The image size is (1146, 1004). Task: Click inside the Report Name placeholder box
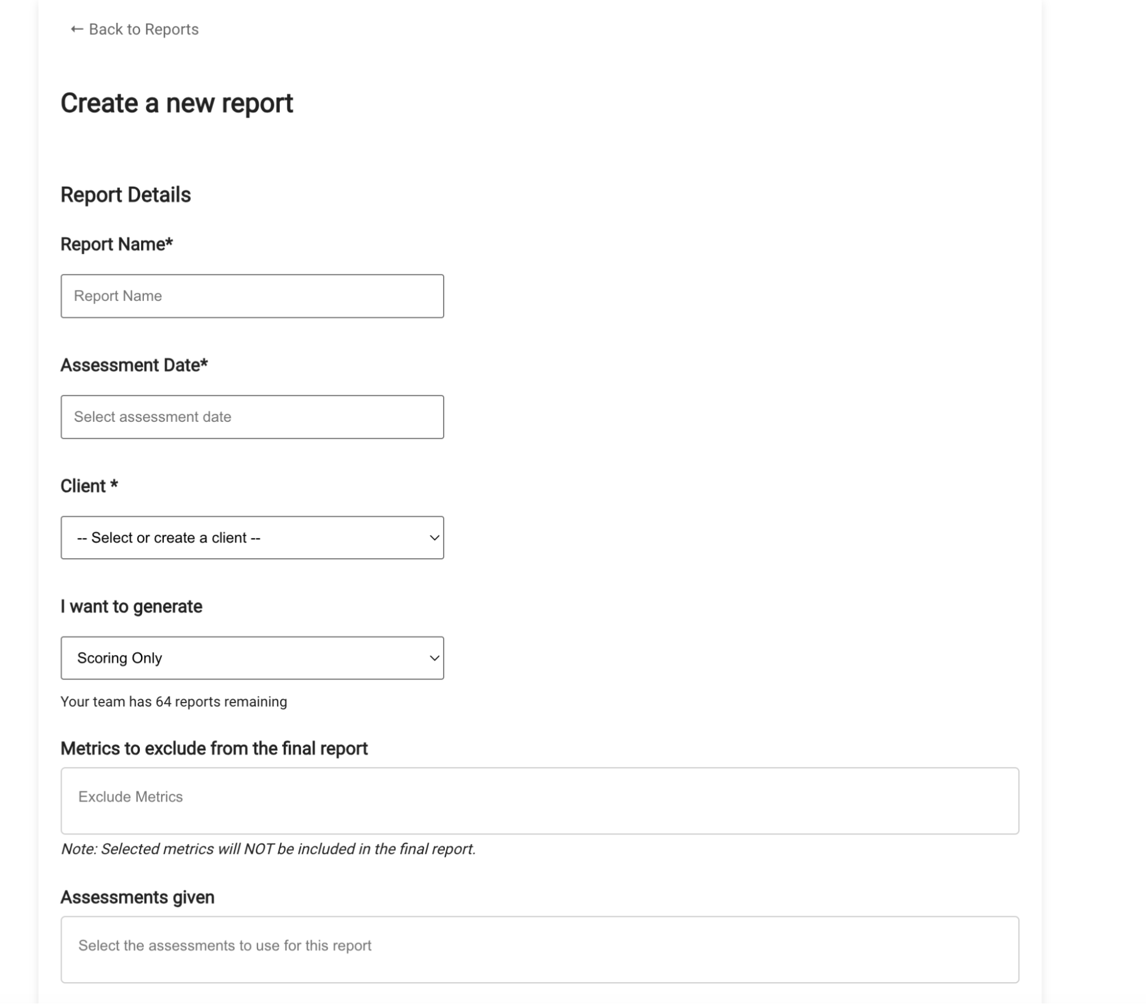252,296
